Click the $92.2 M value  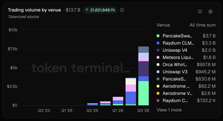pyautogui.click(x=207, y=86)
